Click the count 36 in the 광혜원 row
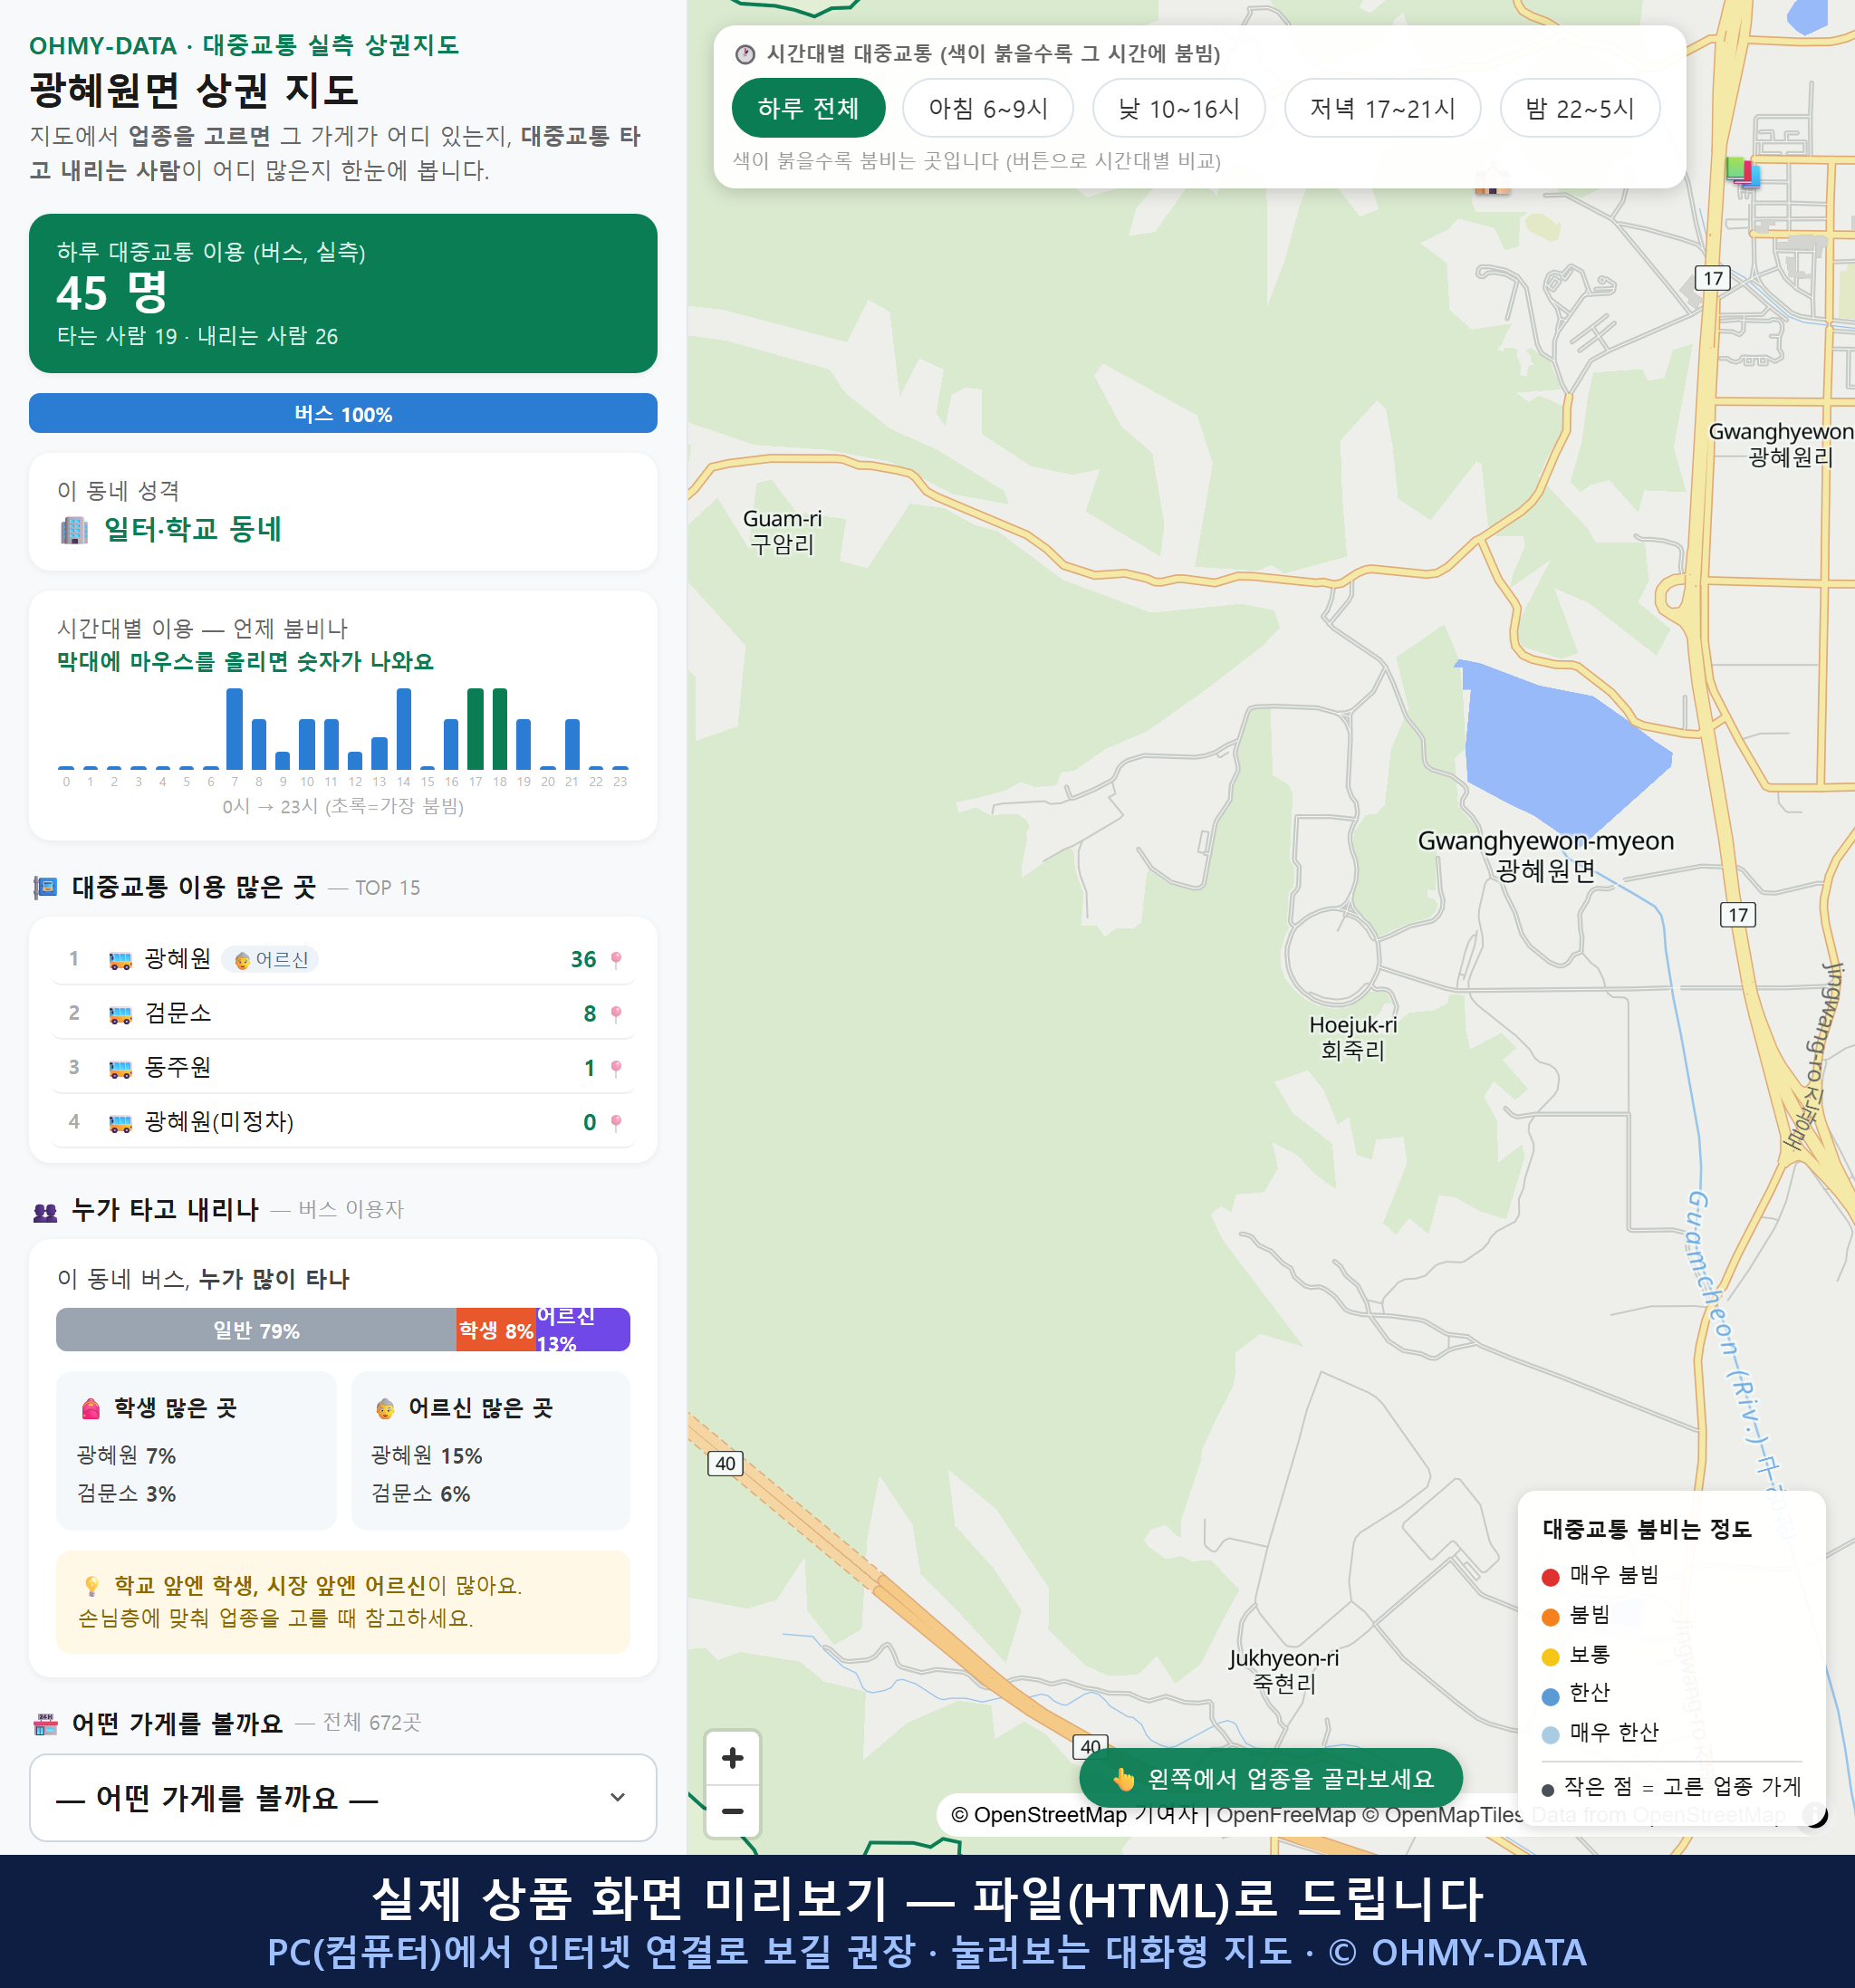 pos(583,960)
